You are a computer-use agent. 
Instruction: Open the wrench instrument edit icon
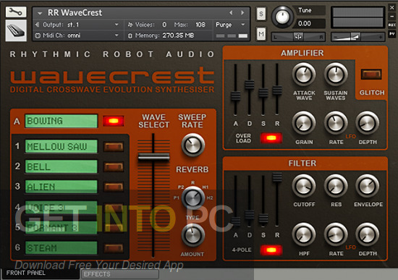coord(16,12)
